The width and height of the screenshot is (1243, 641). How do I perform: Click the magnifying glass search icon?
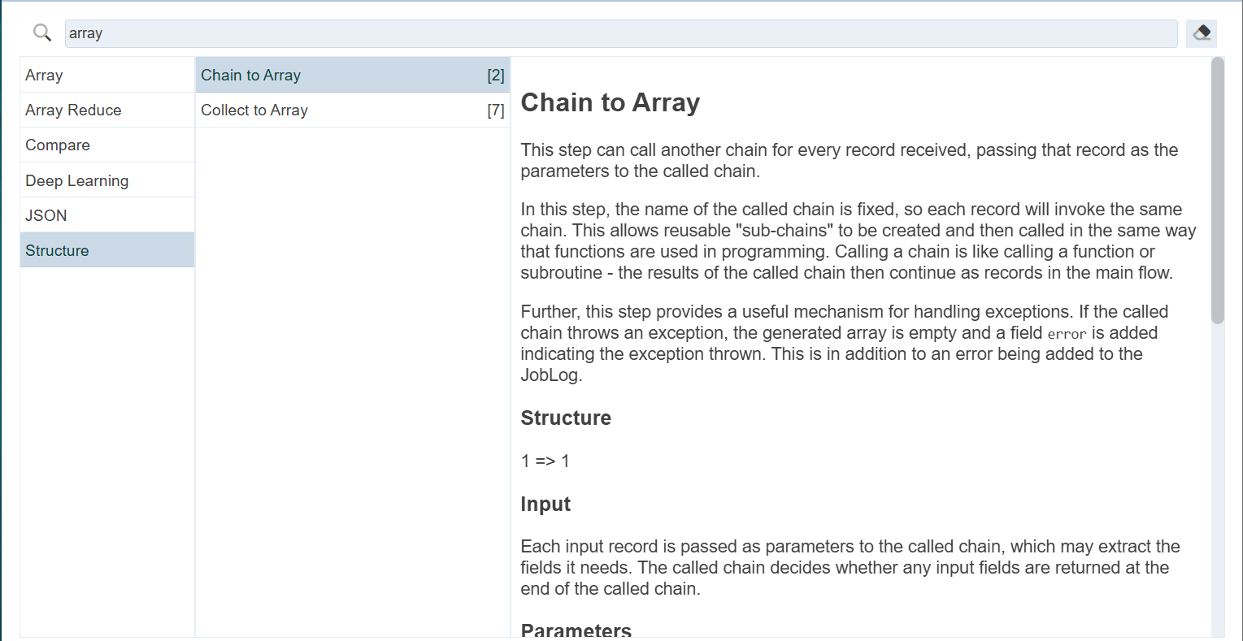pyautogui.click(x=42, y=32)
